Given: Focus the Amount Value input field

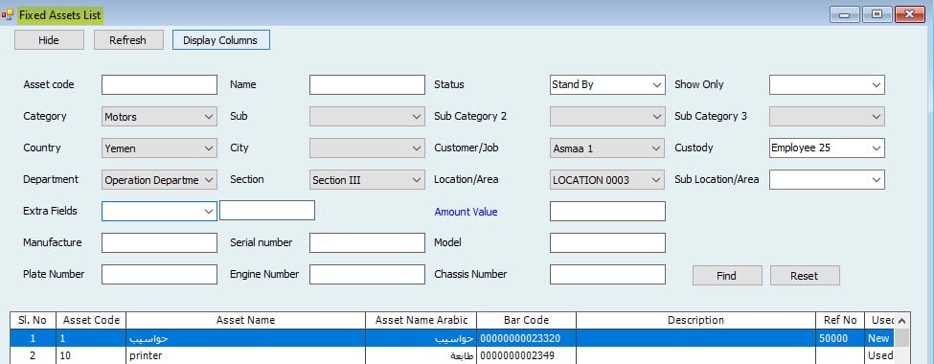Looking at the screenshot, I should point(607,211).
